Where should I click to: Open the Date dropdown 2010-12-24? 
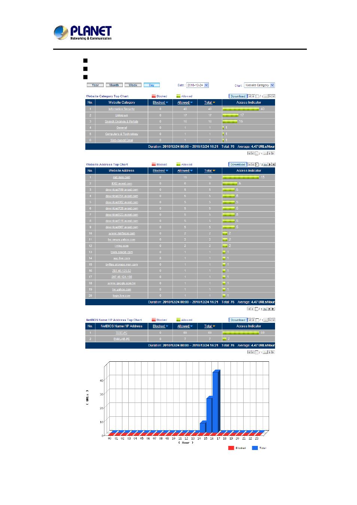198,85
